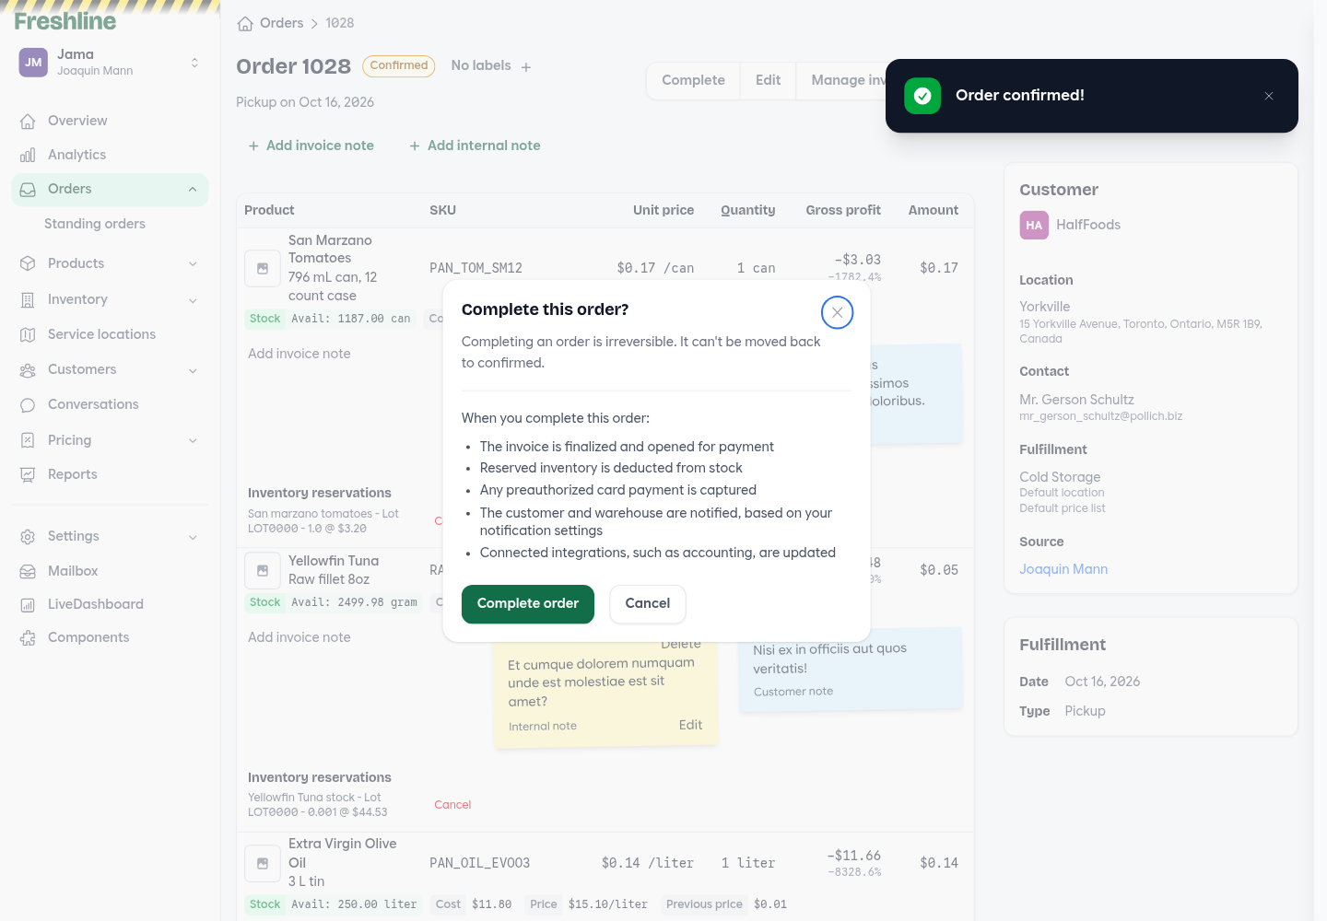Expand the Settings submenu chevron
This screenshot has height=921, width=1327.
click(x=193, y=537)
